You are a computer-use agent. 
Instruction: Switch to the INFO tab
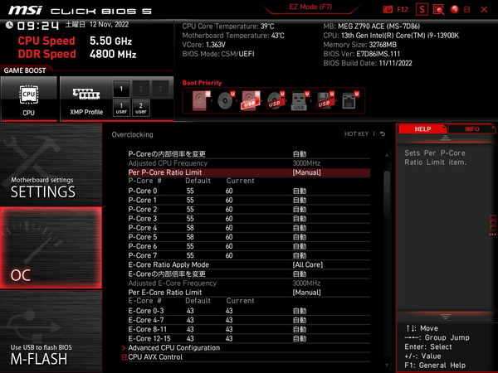[x=471, y=129]
